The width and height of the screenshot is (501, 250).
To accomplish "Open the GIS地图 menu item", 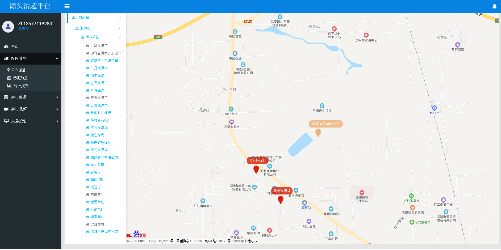I will (x=18, y=70).
